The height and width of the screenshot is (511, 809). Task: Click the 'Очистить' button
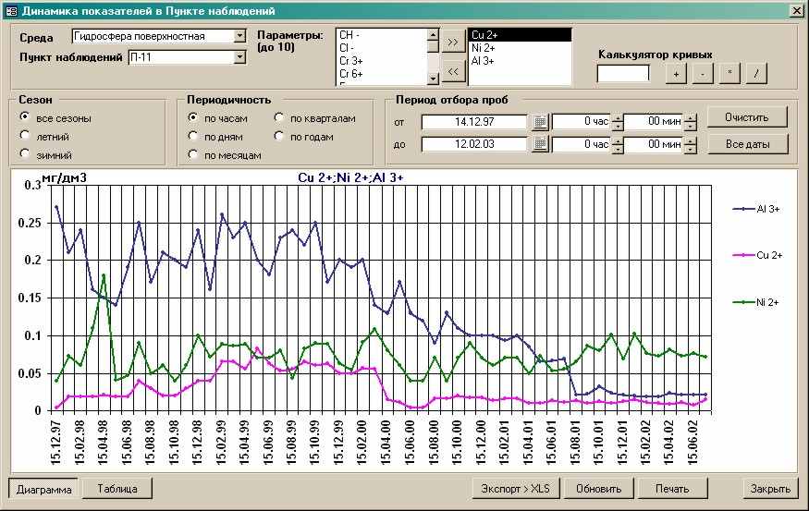746,117
